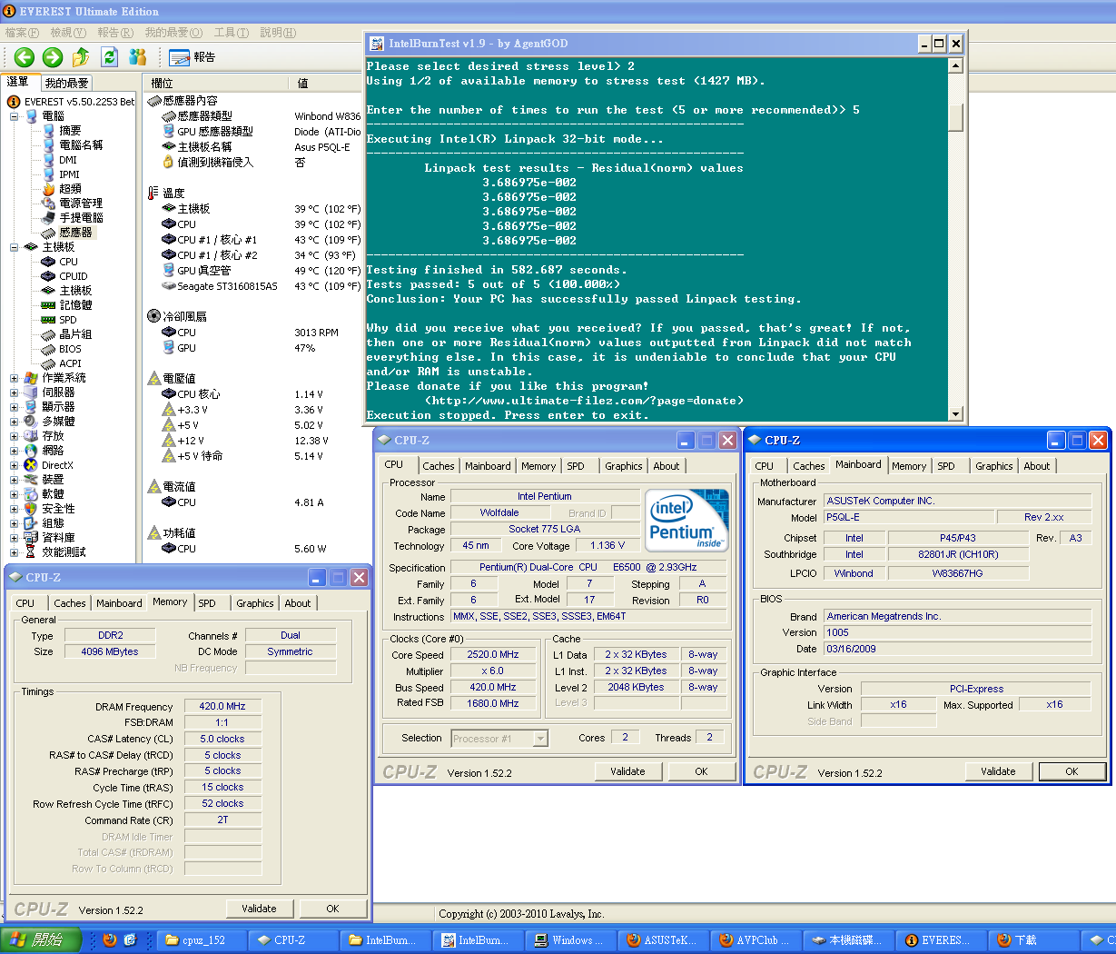Expand the 軟體 tree node

point(14,494)
